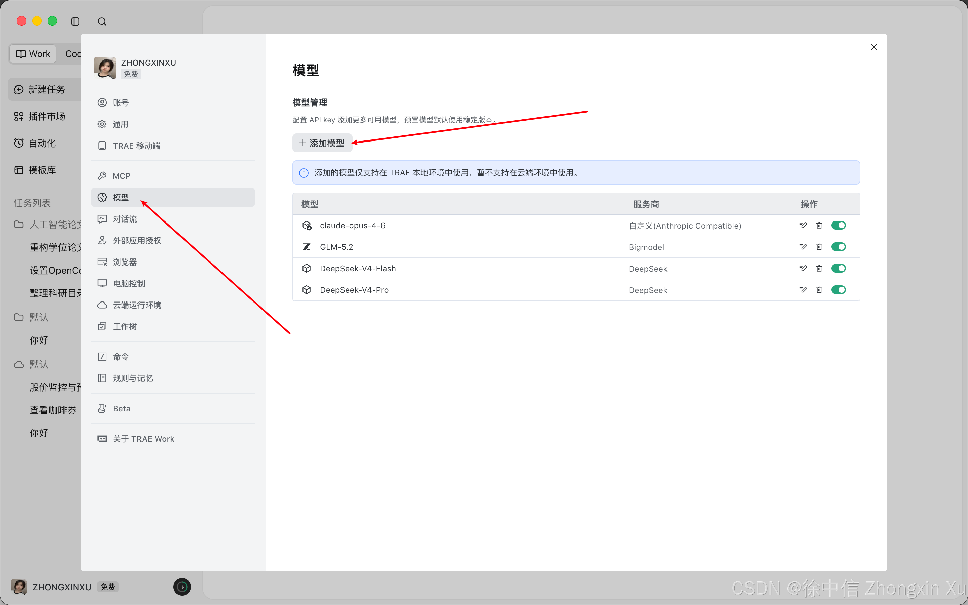Open the 股价监控 task
This screenshot has width=968, height=605.
(x=55, y=387)
